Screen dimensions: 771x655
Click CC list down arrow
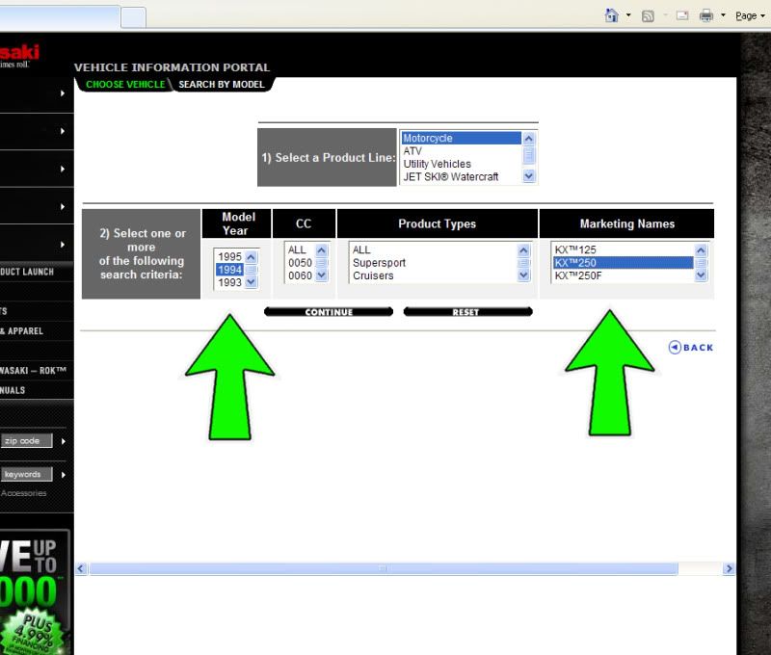(x=322, y=275)
